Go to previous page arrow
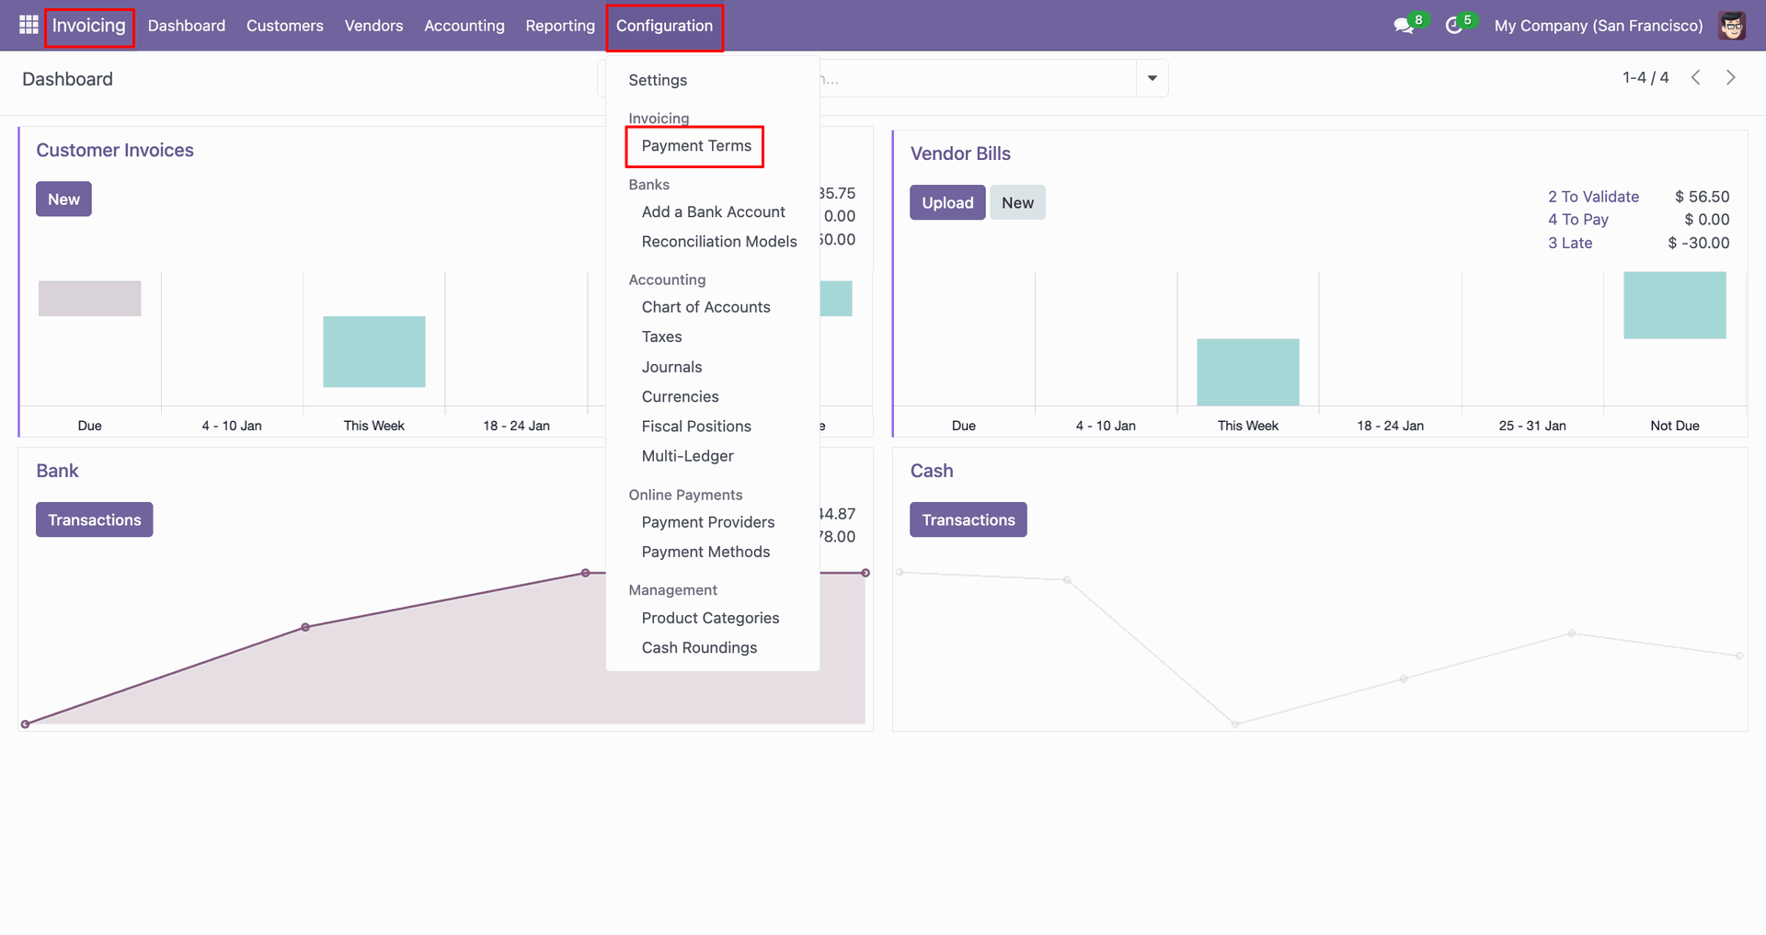This screenshot has width=1766, height=935. click(x=1696, y=78)
